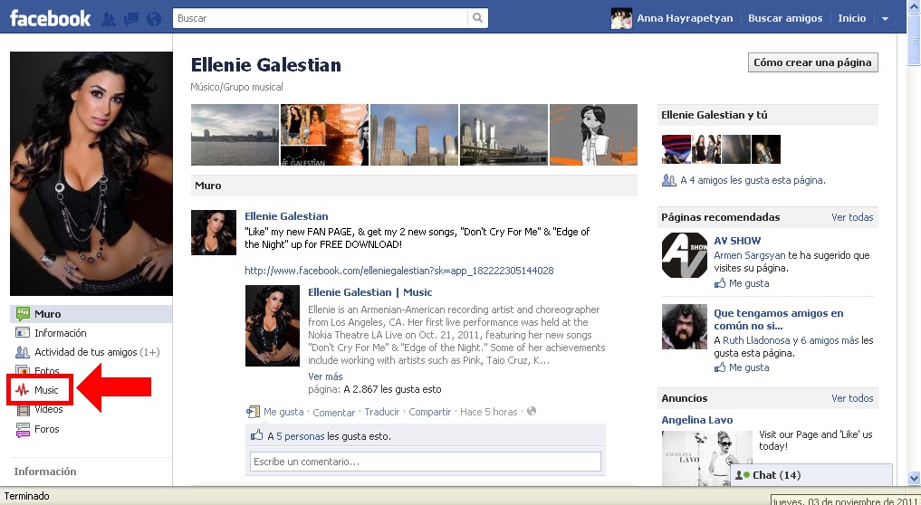Open Anna Hayrapetyan profile name link
This screenshot has width=921, height=505.
click(x=685, y=18)
